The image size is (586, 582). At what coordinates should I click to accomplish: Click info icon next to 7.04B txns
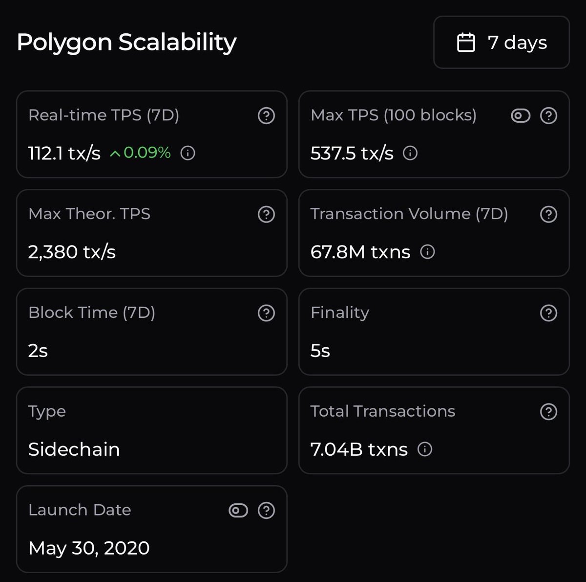coord(425,449)
